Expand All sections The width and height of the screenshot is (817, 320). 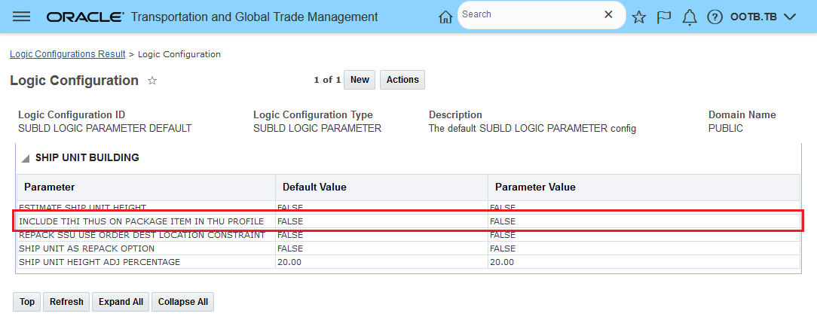click(x=121, y=302)
